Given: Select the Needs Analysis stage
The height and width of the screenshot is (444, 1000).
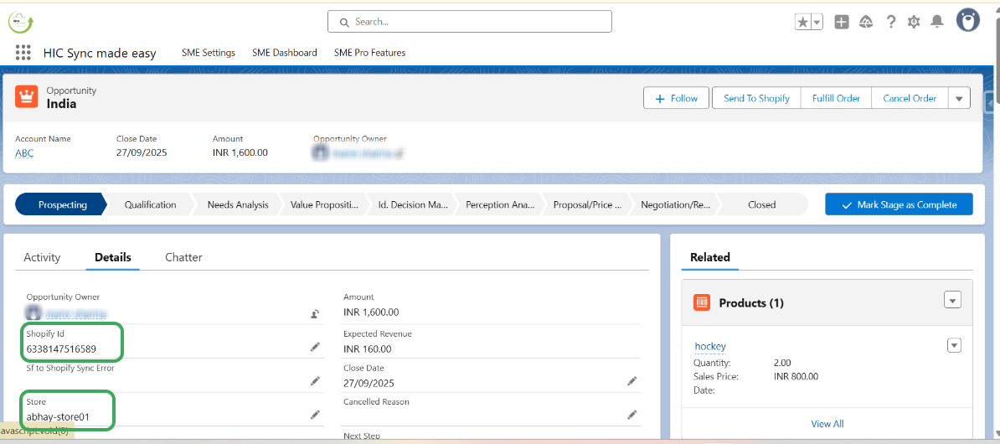Looking at the screenshot, I should pyautogui.click(x=238, y=204).
